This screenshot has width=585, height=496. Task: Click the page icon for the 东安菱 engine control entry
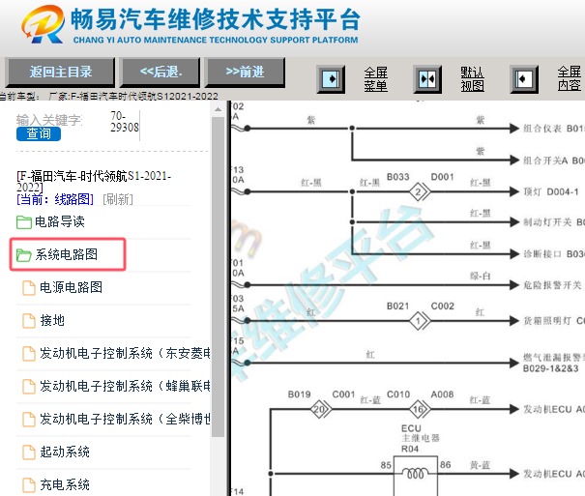pos(29,354)
